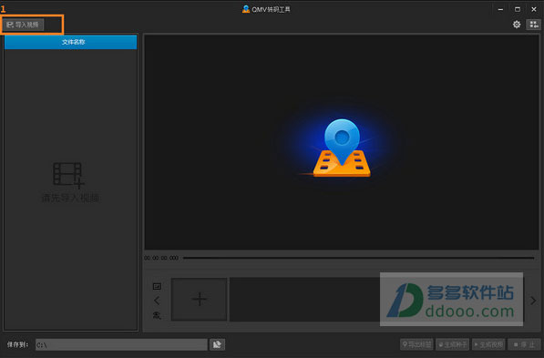Click the 生成种子 button
The width and height of the screenshot is (544, 358).
pos(452,344)
